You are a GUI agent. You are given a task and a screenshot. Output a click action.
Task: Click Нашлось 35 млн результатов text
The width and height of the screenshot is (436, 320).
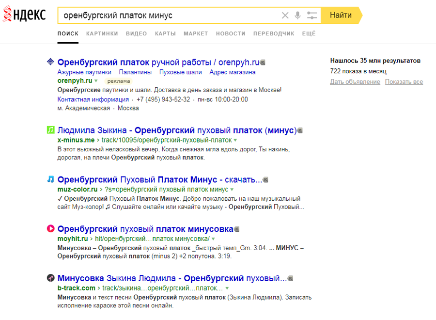pos(375,61)
